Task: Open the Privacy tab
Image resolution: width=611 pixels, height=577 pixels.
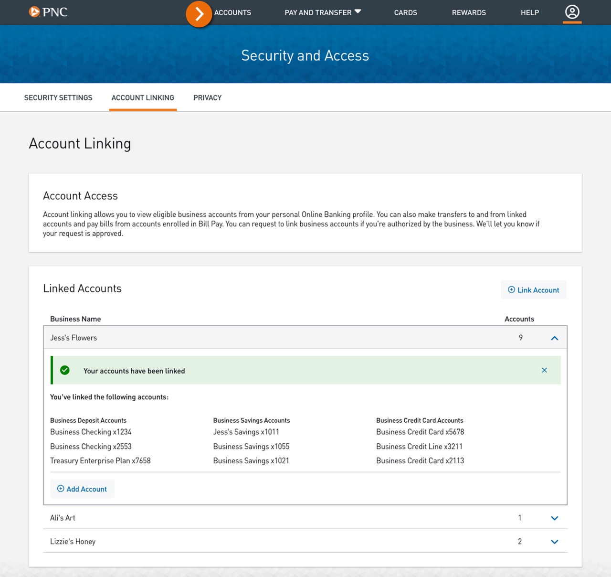Action: point(207,97)
